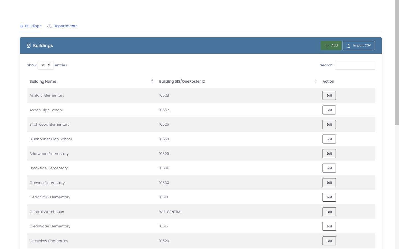Add a new building

(331, 46)
